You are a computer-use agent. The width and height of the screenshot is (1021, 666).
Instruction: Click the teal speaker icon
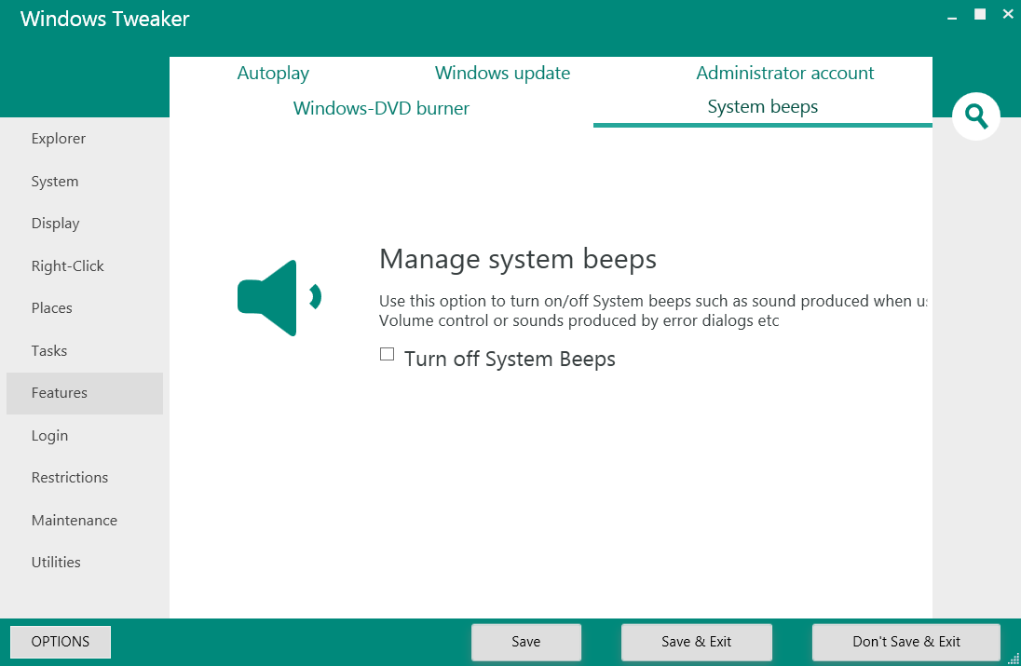277,298
